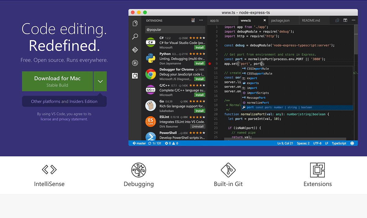Click the split editor icon above the code
The width and height of the screenshot is (367, 218).
[345, 20]
